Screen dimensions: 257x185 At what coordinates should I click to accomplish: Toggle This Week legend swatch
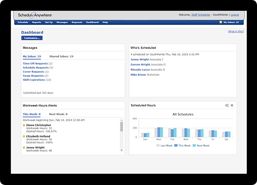(x=176, y=145)
